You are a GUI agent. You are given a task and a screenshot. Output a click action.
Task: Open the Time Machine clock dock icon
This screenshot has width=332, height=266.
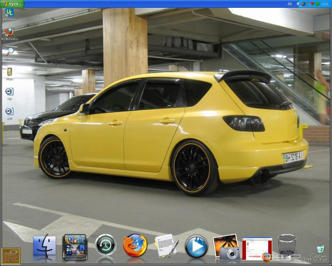(x=105, y=245)
